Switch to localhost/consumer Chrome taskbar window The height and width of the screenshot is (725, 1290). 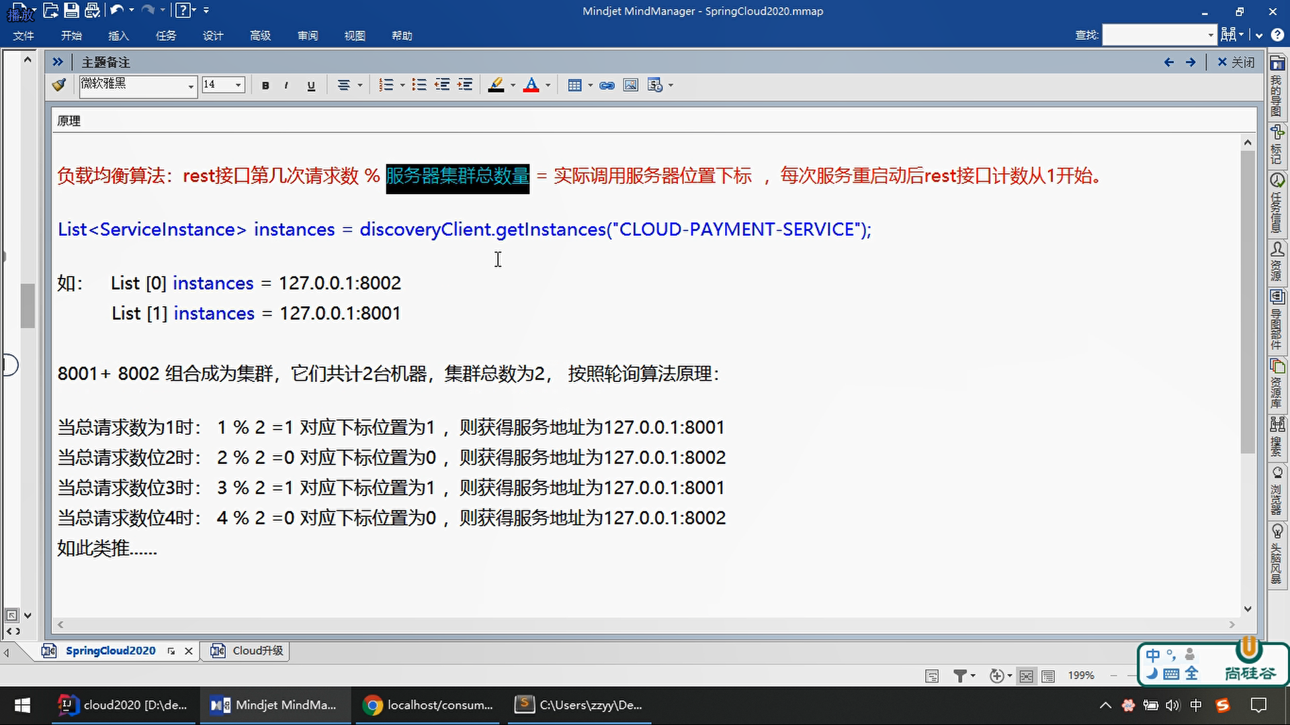pos(428,705)
